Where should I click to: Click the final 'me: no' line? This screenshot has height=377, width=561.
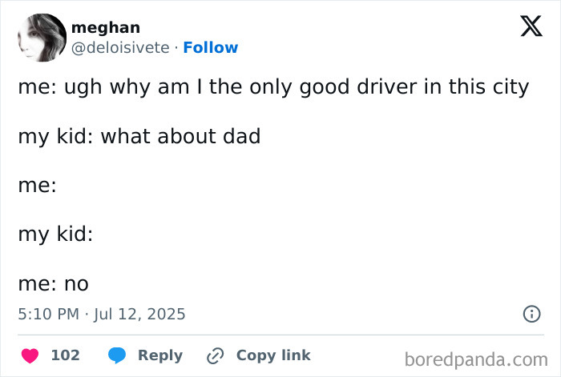[53, 283]
